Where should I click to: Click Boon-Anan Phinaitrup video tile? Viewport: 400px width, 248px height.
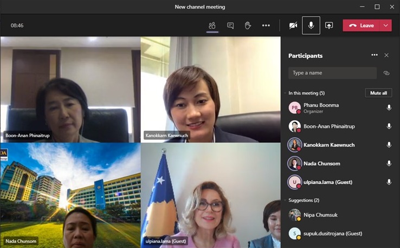pyautogui.click(x=70, y=90)
